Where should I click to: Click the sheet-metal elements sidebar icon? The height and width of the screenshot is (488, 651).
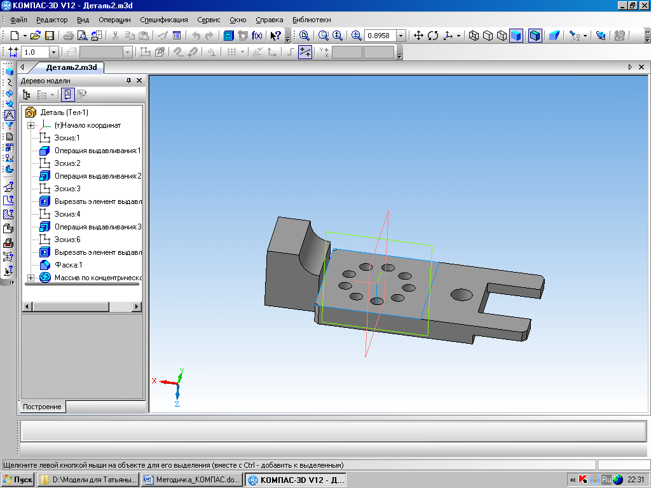pyautogui.click(x=9, y=169)
